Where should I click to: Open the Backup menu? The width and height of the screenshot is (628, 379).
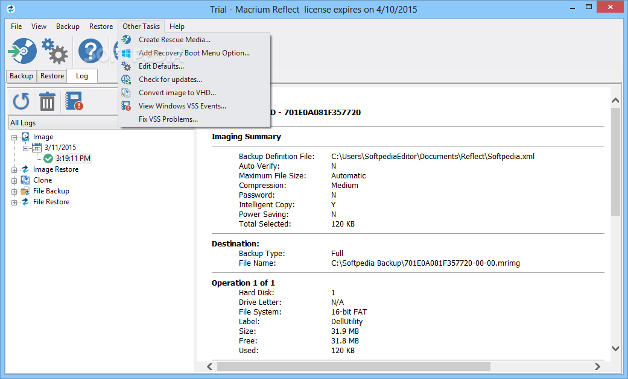pos(68,27)
